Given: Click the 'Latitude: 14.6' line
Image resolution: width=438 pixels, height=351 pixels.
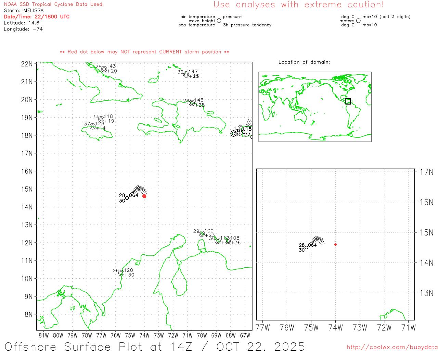Looking at the screenshot, I should 22,23.
